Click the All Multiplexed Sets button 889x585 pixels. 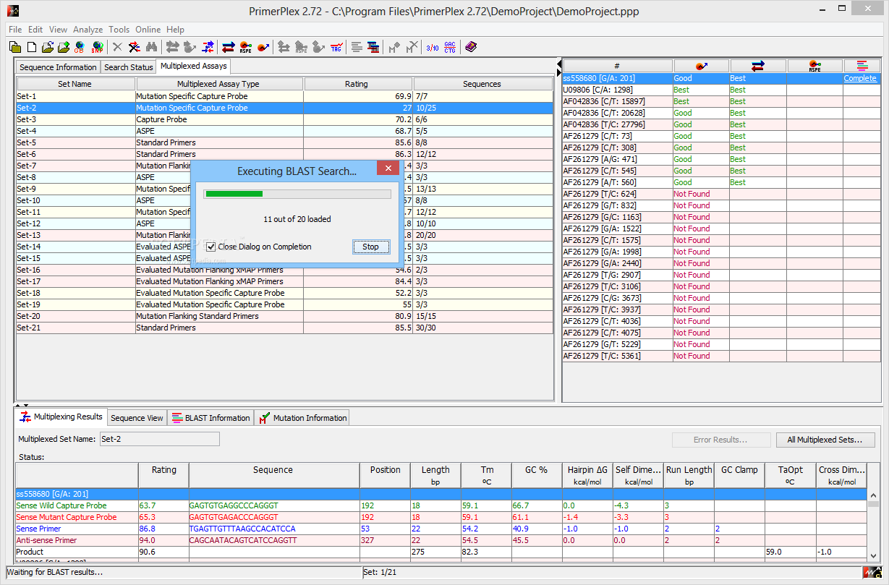pos(825,440)
